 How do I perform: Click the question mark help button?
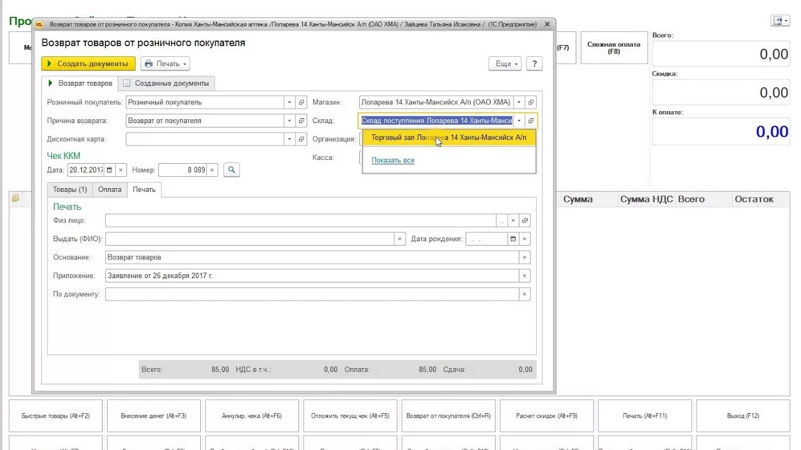pyautogui.click(x=534, y=64)
